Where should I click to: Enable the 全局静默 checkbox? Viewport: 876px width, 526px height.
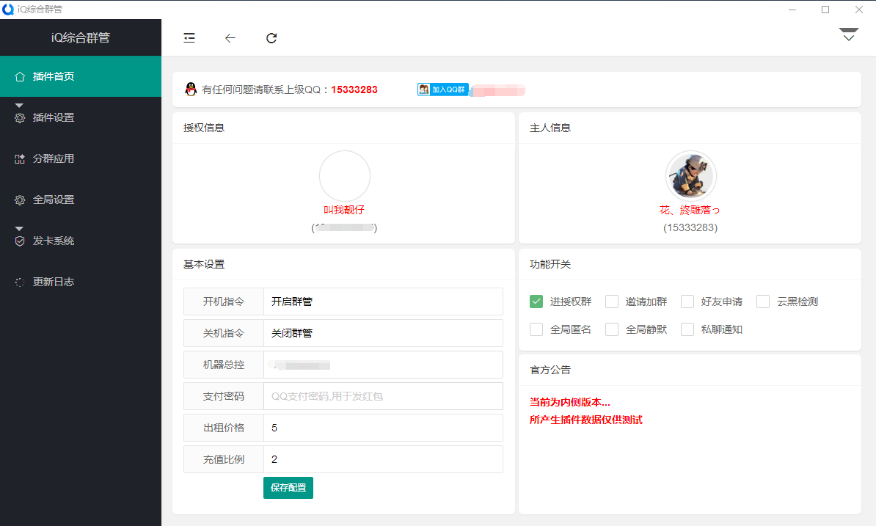coord(612,329)
